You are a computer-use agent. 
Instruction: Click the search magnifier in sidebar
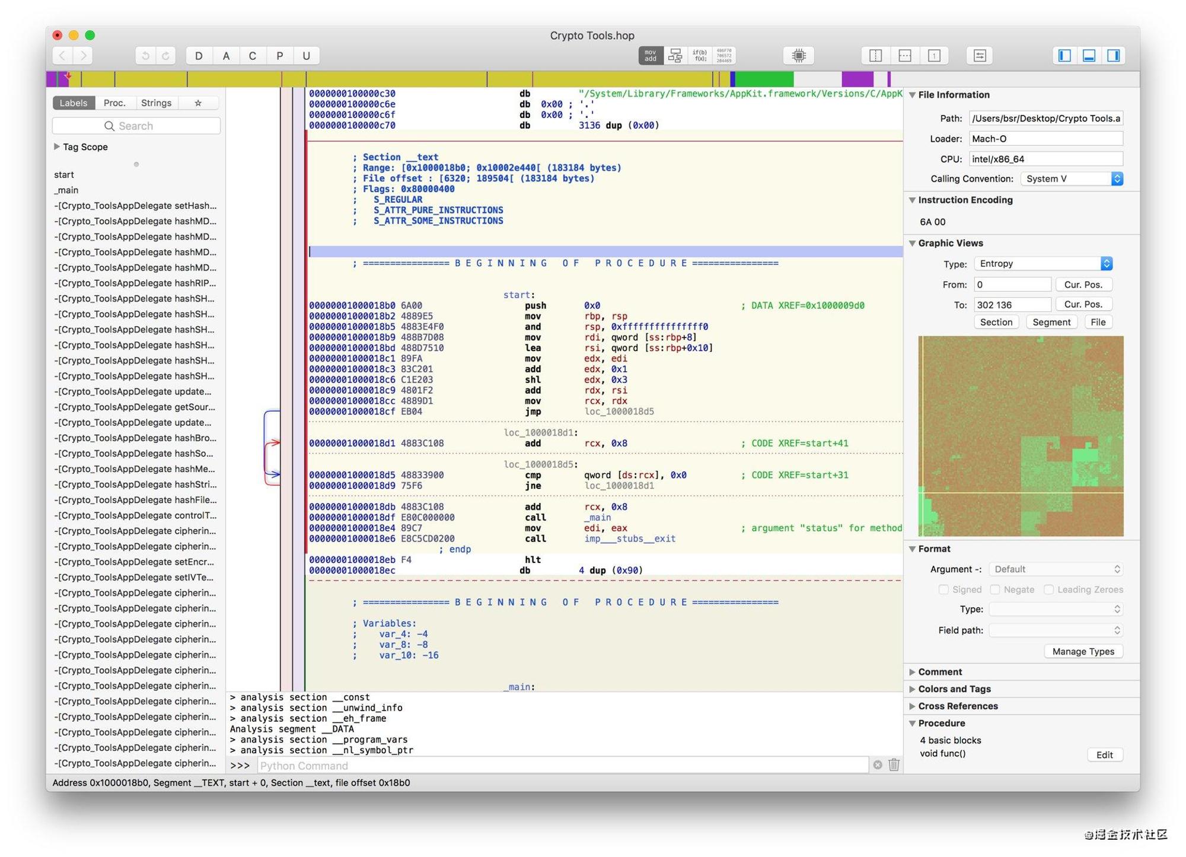109,126
